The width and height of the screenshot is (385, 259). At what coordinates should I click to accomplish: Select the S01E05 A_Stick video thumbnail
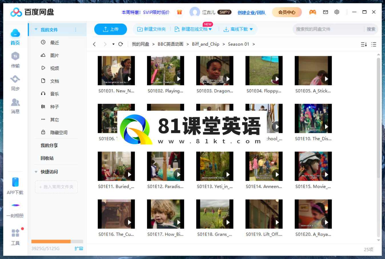tap(313, 70)
